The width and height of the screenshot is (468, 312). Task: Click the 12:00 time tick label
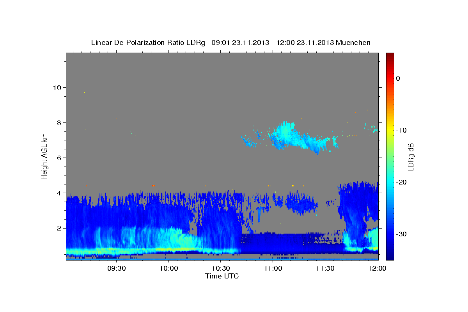377,269
